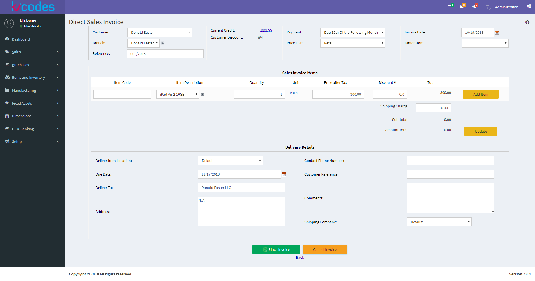
Task: Expand the GL & Banking sidebar menu
Action: 32,129
